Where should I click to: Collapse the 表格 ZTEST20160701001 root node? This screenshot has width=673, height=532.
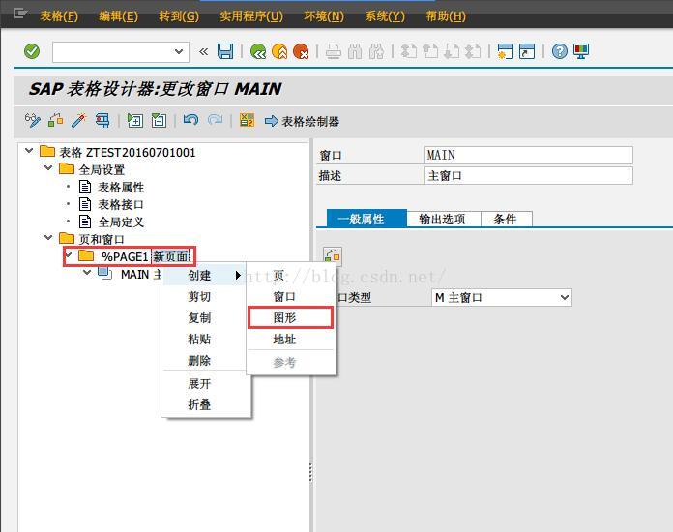(x=29, y=151)
